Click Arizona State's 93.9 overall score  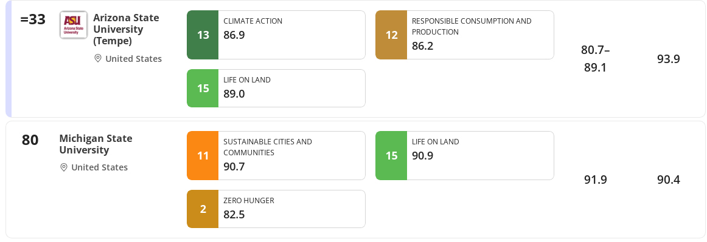coord(668,59)
